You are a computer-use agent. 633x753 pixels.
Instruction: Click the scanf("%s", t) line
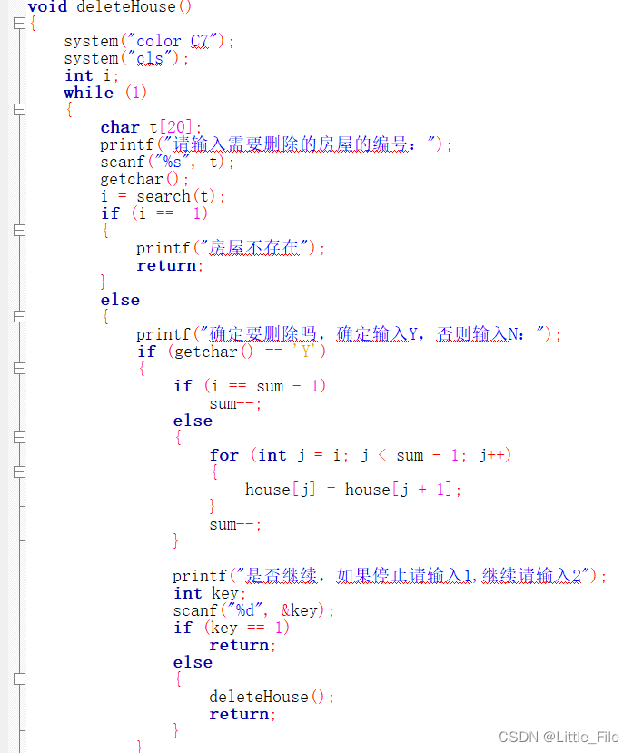tap(167, 162)
